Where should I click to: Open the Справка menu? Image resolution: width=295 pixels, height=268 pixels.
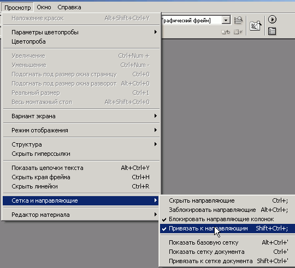[69, 7]
